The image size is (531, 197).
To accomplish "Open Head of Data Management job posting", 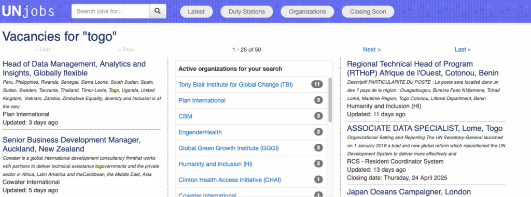I will 74,69.
